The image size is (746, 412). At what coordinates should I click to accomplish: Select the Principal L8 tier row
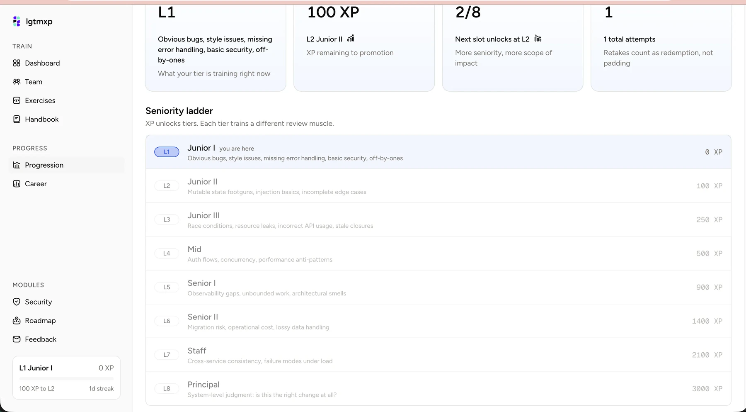coord(438,389)
